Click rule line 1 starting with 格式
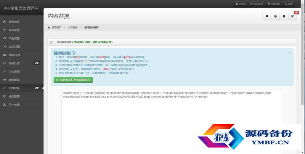Screen dimensions: 305x154 [x=102, y=57]
